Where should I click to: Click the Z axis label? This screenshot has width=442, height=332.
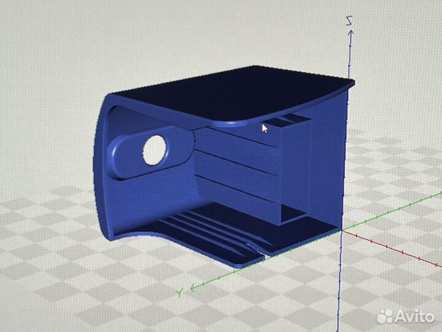coord(349,21)
